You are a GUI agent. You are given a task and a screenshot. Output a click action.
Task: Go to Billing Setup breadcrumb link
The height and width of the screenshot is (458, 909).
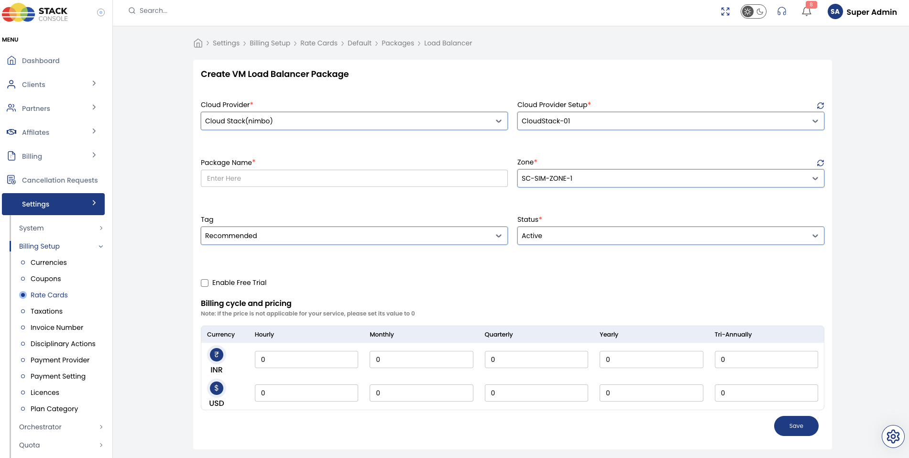point(270,43)
